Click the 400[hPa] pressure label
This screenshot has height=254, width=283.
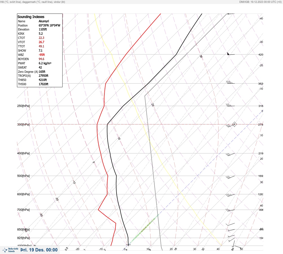click(23, 153)
